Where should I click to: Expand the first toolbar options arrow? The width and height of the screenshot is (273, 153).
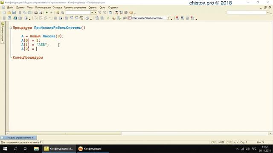tap(135, 14)
